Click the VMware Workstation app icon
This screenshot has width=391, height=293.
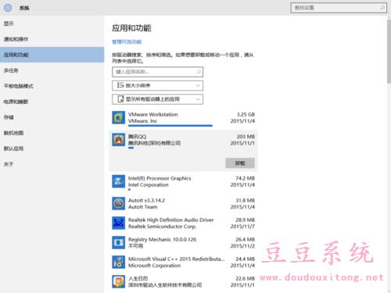tap(119, 117)
